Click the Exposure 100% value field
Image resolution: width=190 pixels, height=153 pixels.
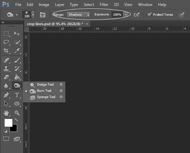(x=117, y=15)
